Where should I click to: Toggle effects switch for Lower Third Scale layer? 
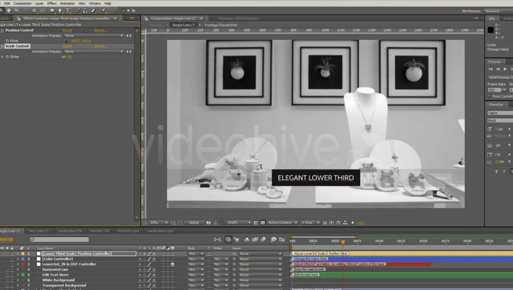(x=154, y=254)
